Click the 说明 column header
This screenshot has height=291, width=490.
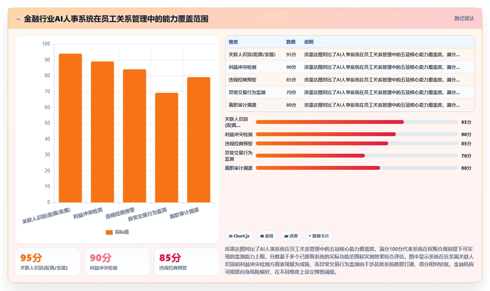(x=309, y=42)
